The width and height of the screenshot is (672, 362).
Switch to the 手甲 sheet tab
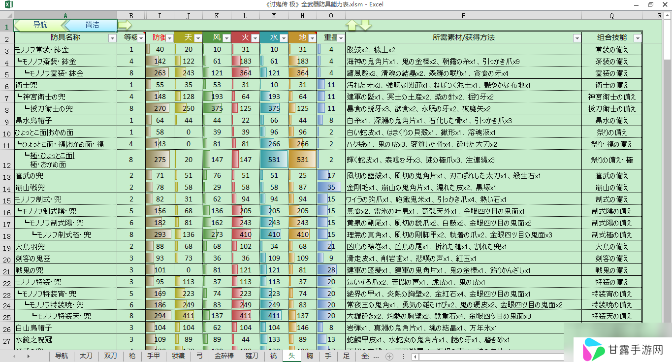tap(154, 356)
